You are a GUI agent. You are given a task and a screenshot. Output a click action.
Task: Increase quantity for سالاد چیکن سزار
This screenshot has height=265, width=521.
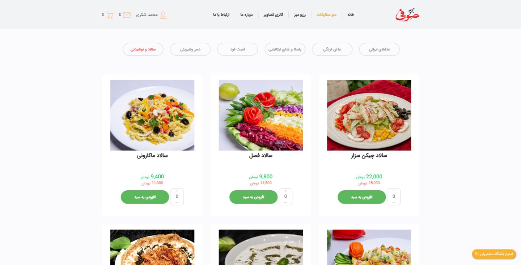394,191
